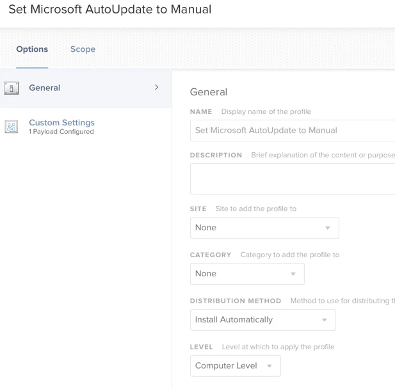Open the Options tab
Screen dimensions: 395x389
(32, 49)
